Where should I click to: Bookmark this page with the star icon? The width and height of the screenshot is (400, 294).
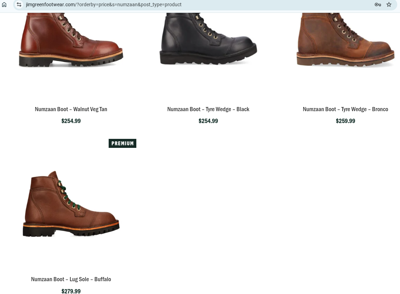389,5
